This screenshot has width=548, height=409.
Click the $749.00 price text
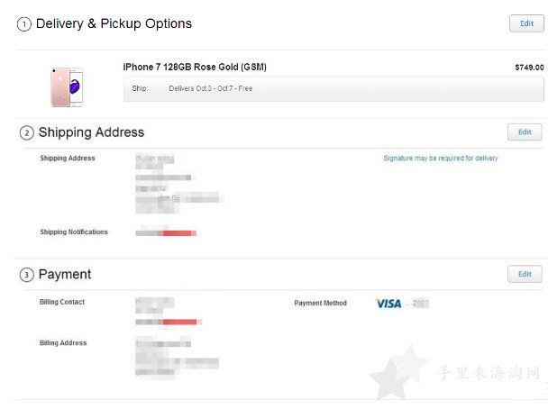pos(529,68)
